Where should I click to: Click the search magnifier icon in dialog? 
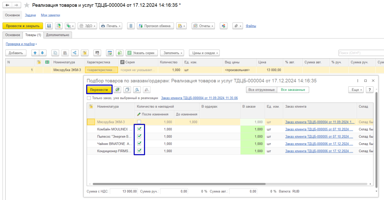pos(137,90)
